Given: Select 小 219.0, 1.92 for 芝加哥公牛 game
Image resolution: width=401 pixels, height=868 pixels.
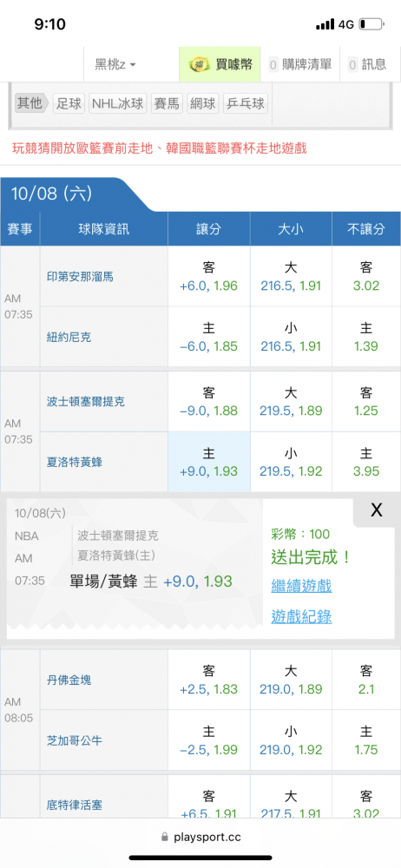Looking at the screenshot, I should (291, 740).
